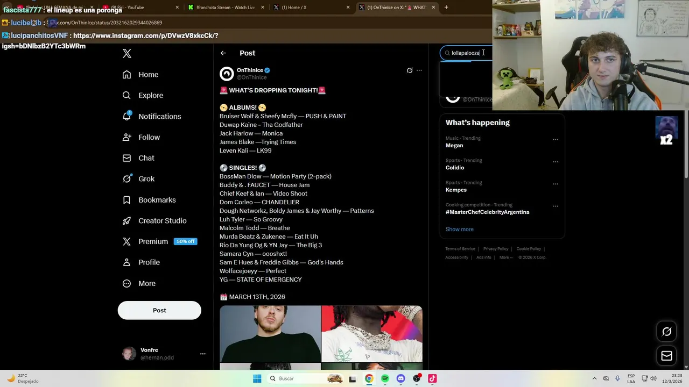
Task: Open weather widget showing 22°C Despejado
Action: point(23,379)
